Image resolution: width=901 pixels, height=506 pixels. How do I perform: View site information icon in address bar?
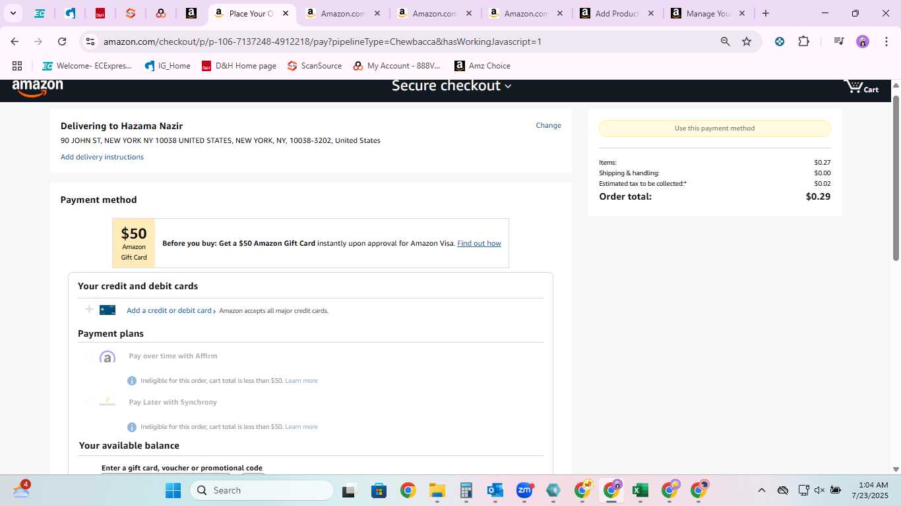pyautogui.click(x=91, y=42)
